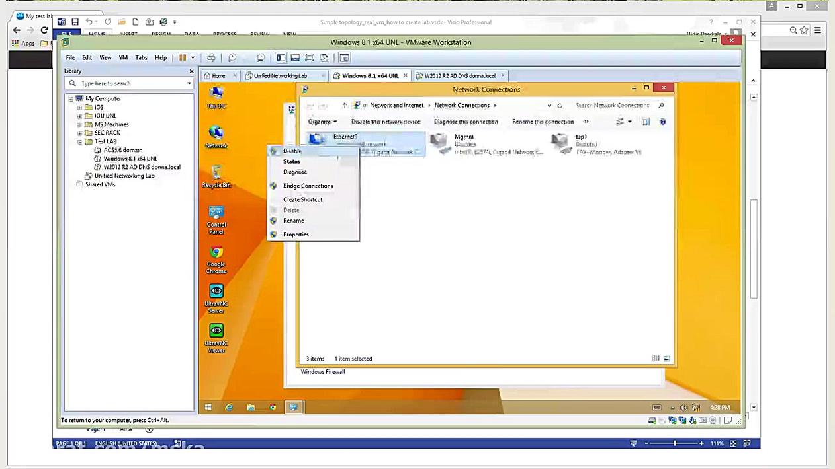Select W2012 R2 AD DNS donna.local in library
Screen dimensions: 835x469
[x=141, y=167]
